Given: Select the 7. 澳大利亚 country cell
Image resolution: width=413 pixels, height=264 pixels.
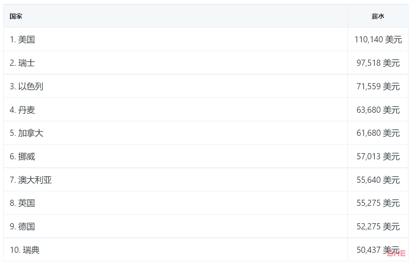Looking at the screenshot, I should point(31,180).
